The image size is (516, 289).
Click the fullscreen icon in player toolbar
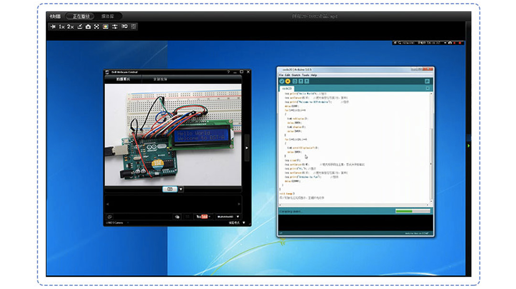coord(97,27)
